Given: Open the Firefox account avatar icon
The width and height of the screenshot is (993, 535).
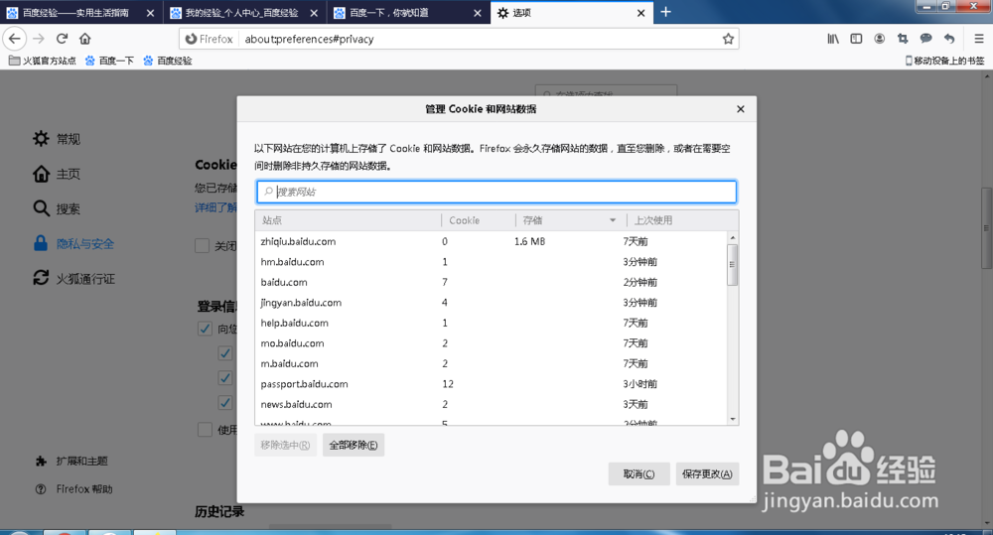Looking at the screenshot, I should point(880,39).
